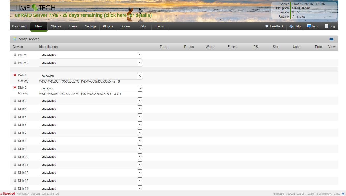
Task: Click the Disk 1 name link
Action: tap(22, 75)
